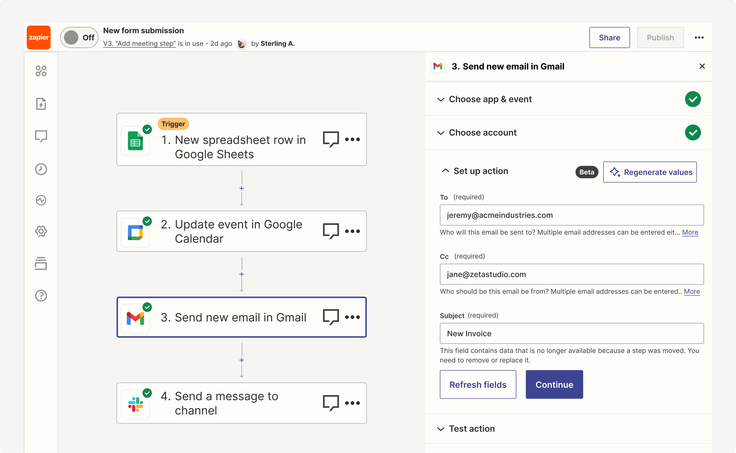Open the status activity icon in sidebar
Screen dimensions: 736x453
tap(41, 200)
